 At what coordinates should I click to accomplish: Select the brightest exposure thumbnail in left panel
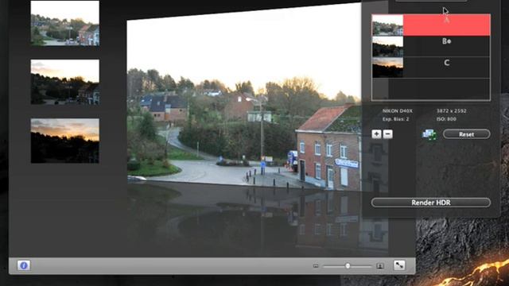click(x=65, y=23)
